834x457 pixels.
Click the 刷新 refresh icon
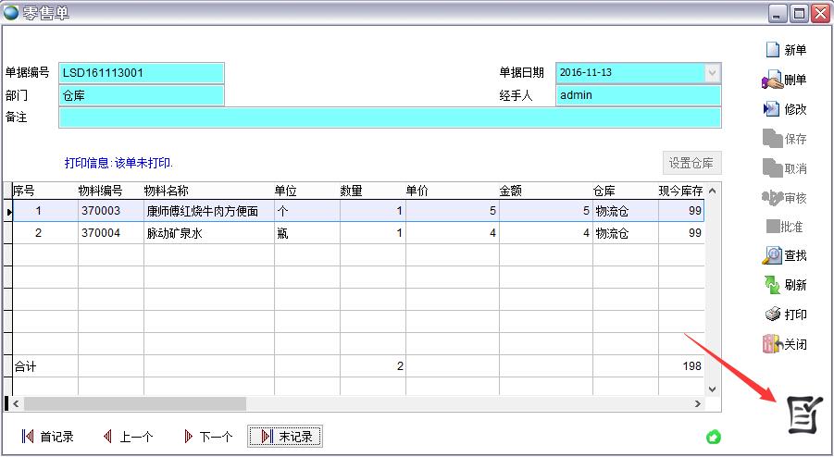pos(772,285)
